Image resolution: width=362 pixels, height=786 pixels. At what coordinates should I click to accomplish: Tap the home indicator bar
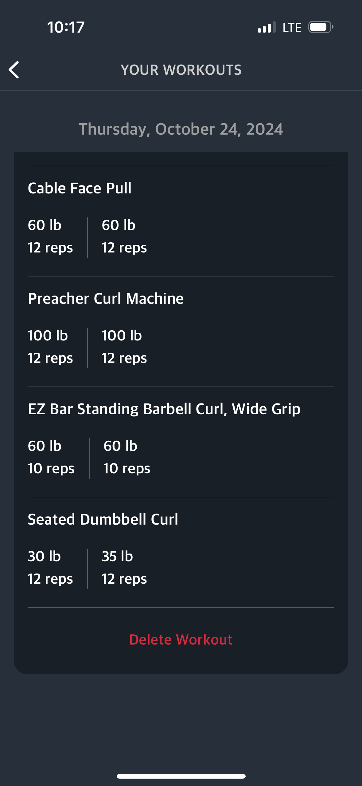click(181, 776)
